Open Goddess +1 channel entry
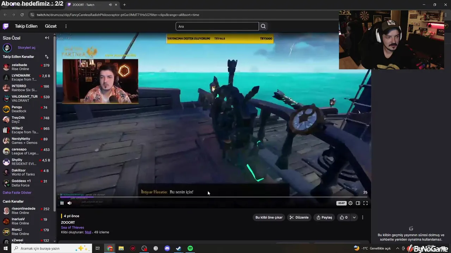This screenshot has width=451, height=253. [27, 183]
